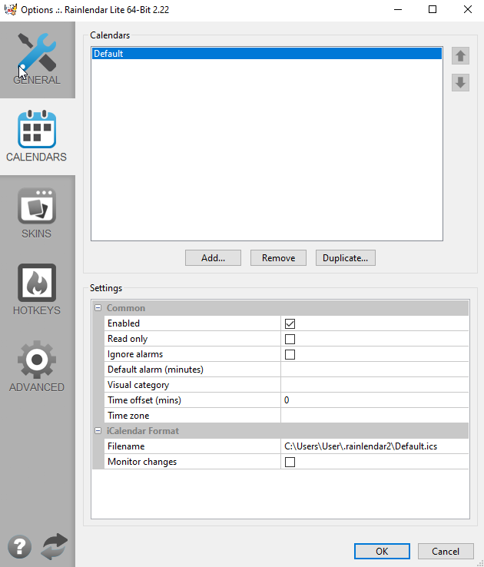Enable the Read only checkbox
484x567 pixels.
click(x=290, y=339)
